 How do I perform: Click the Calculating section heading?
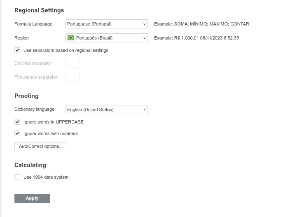[x=30, y=165]
